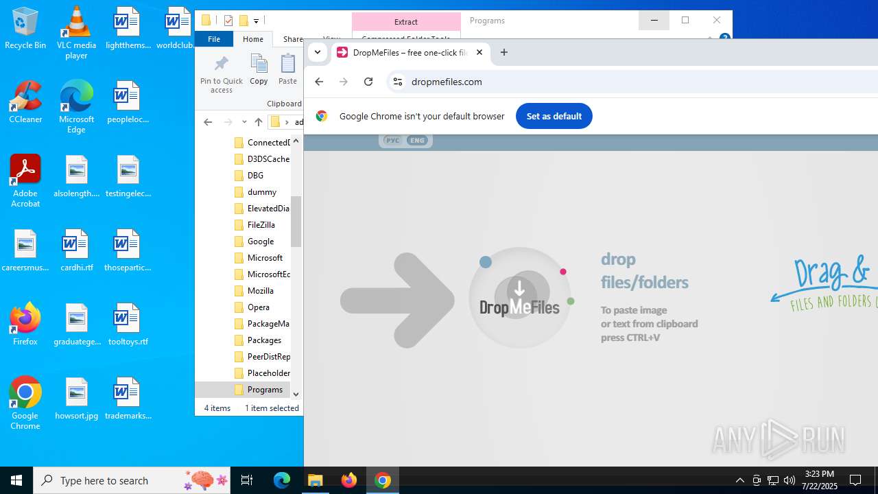Click Paste in Explorer ribbon
878x494 pixels.
(x=287, y=70)
